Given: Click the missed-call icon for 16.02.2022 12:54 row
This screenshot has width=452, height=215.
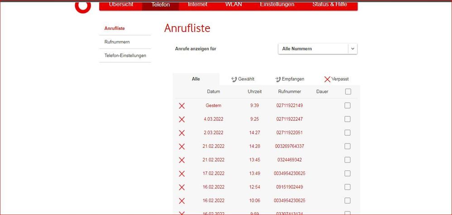Looking at the screenshot, I should click(182, 187).
